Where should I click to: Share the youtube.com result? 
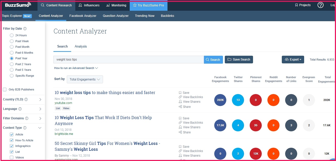click(185, 107)
